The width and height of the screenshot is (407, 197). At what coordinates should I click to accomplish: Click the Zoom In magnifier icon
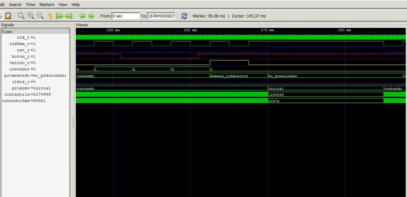[31, 16]
